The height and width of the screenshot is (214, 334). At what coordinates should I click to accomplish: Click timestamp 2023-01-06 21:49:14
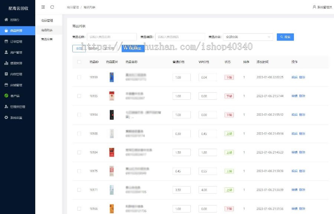270,134
